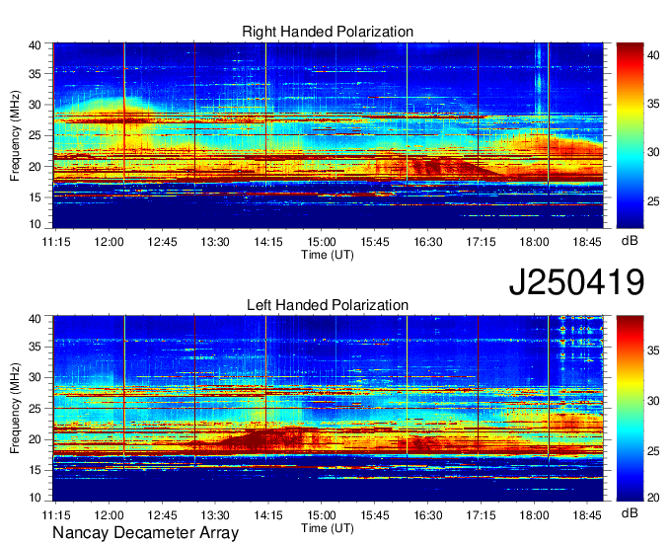Viewport: 671px width, 545px height.
Task: Click 'Frequency (MHz)' axis label of lower plot
Action: tap(15, 409)
